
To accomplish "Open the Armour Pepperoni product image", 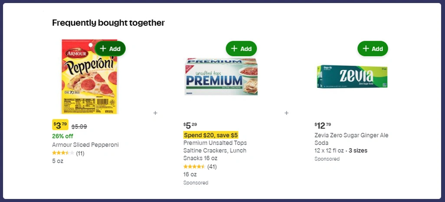I will pyautogui.click(x=89, y=78).
